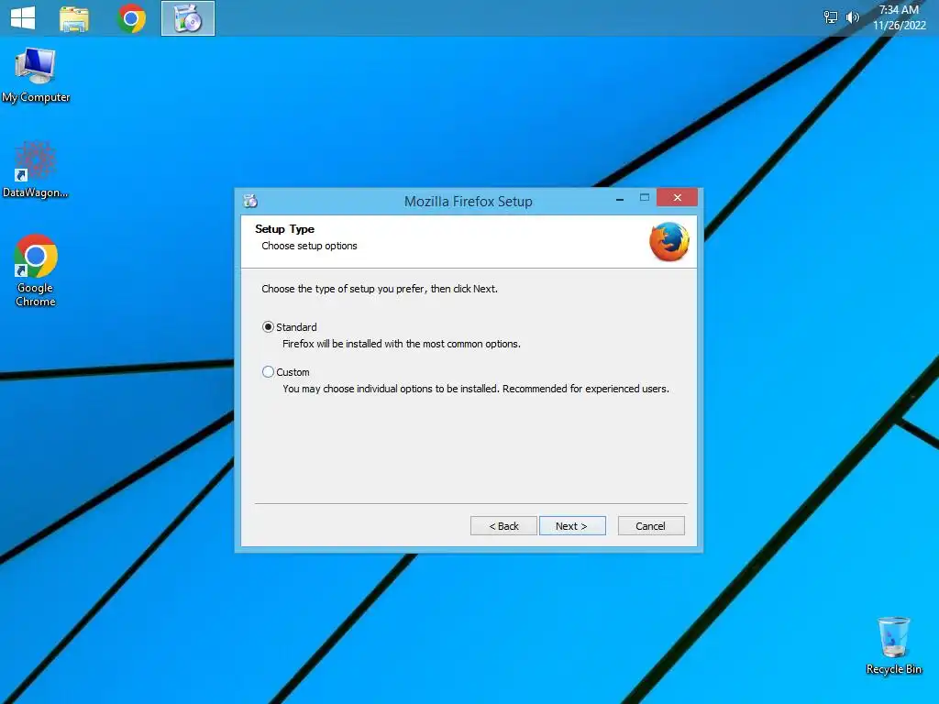Select the Recycle Bin desktop icon
This screenshot has width=939, height=704.
point(893,646)
